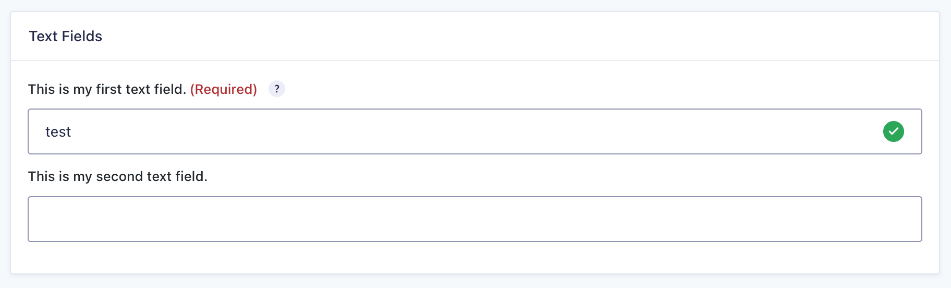The image size is (951, 288).
Task: Focus the first text field containing test
Action: [475, 131]
